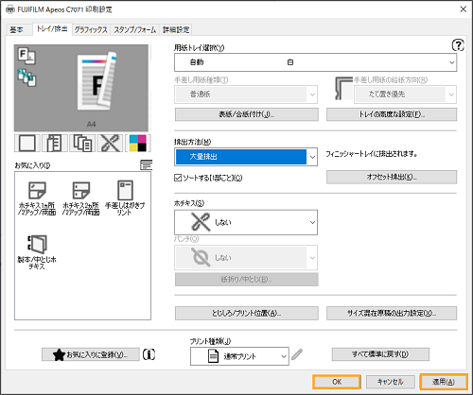This screenshot has width=473, height=395.
Task: Open the ホチキス dropdown
Action: pos(246,222)
